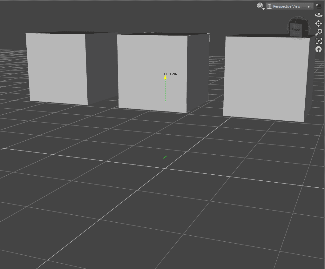Select the Zoom magnifier tool

[319, 32]
